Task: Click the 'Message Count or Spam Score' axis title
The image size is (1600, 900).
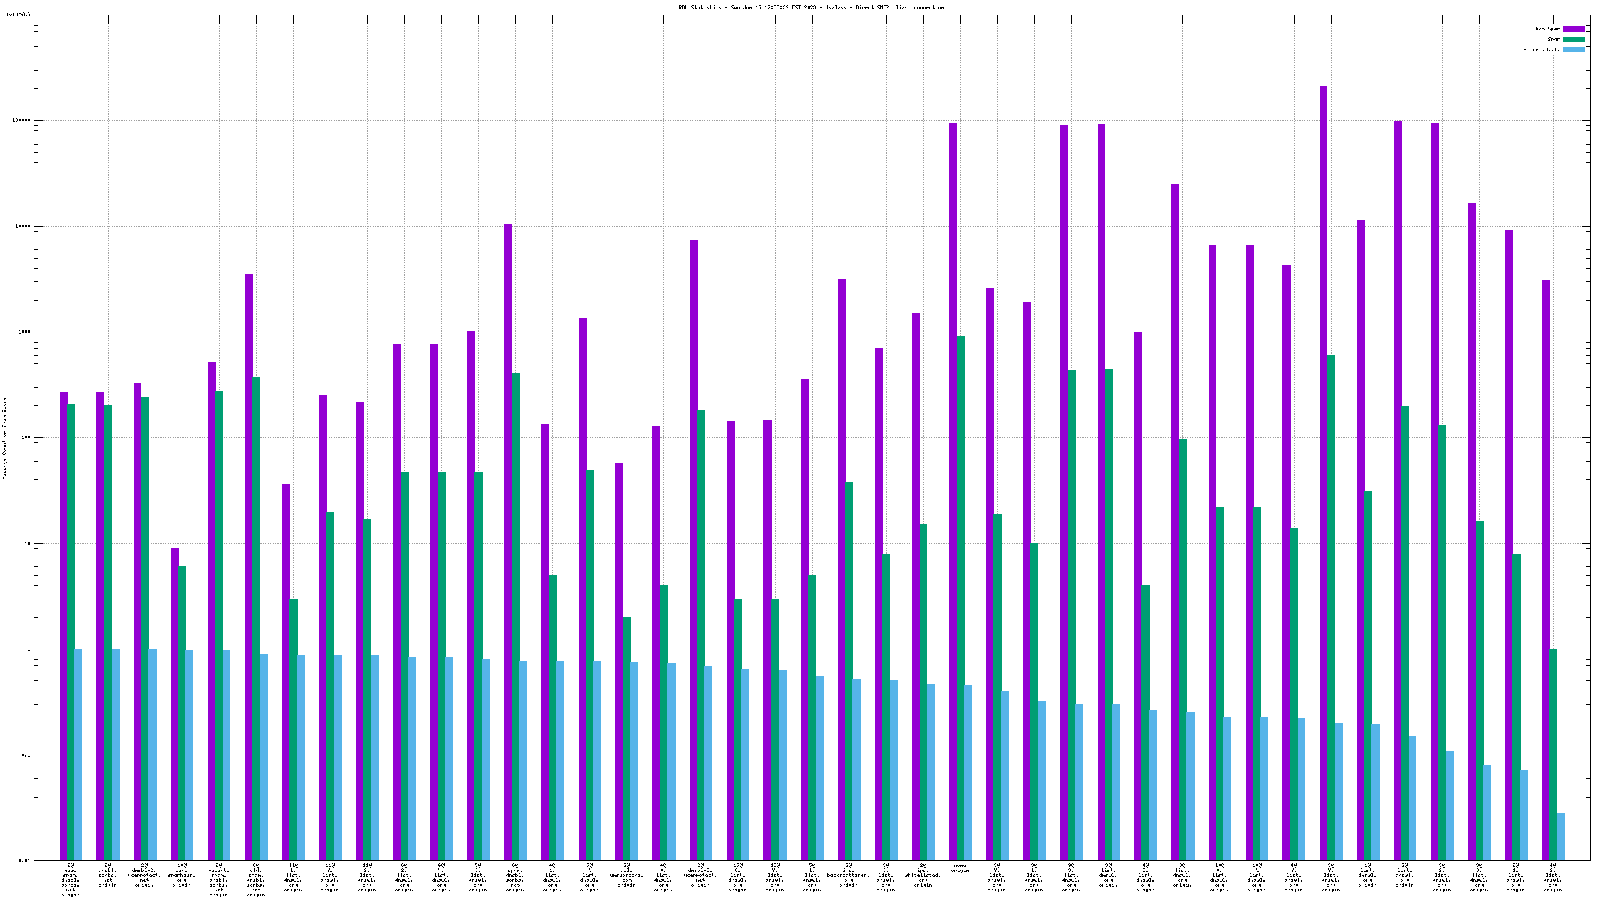Action: (5, 438)
